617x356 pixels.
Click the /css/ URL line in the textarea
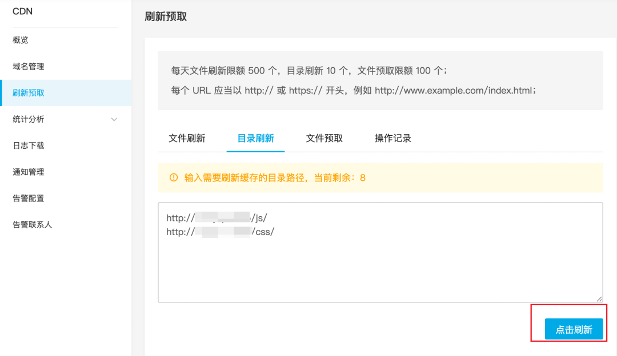tap(220, 232)
